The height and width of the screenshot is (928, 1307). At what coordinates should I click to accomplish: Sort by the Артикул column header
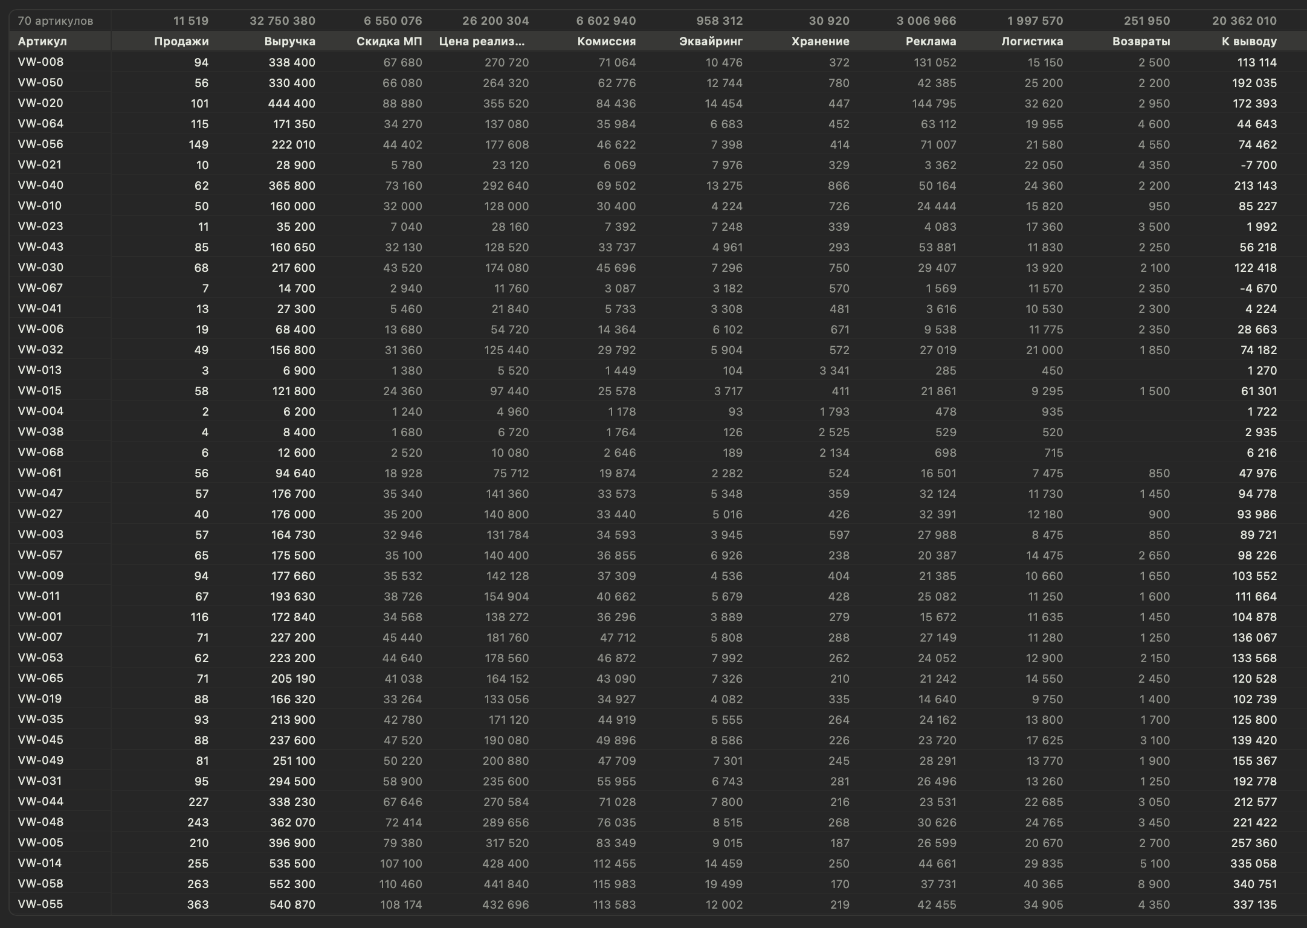click(x=42, y=42)
